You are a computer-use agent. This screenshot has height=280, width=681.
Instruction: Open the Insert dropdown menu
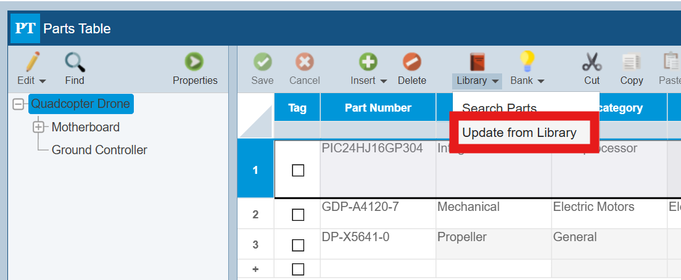point(368,80)
